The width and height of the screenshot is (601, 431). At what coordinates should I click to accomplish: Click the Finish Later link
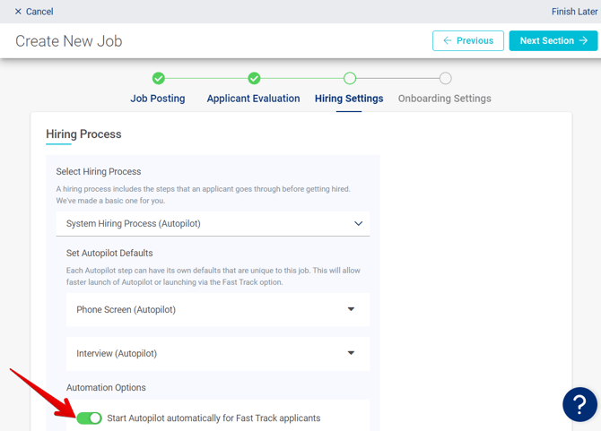pyautogui.click(x=574, y=12)
